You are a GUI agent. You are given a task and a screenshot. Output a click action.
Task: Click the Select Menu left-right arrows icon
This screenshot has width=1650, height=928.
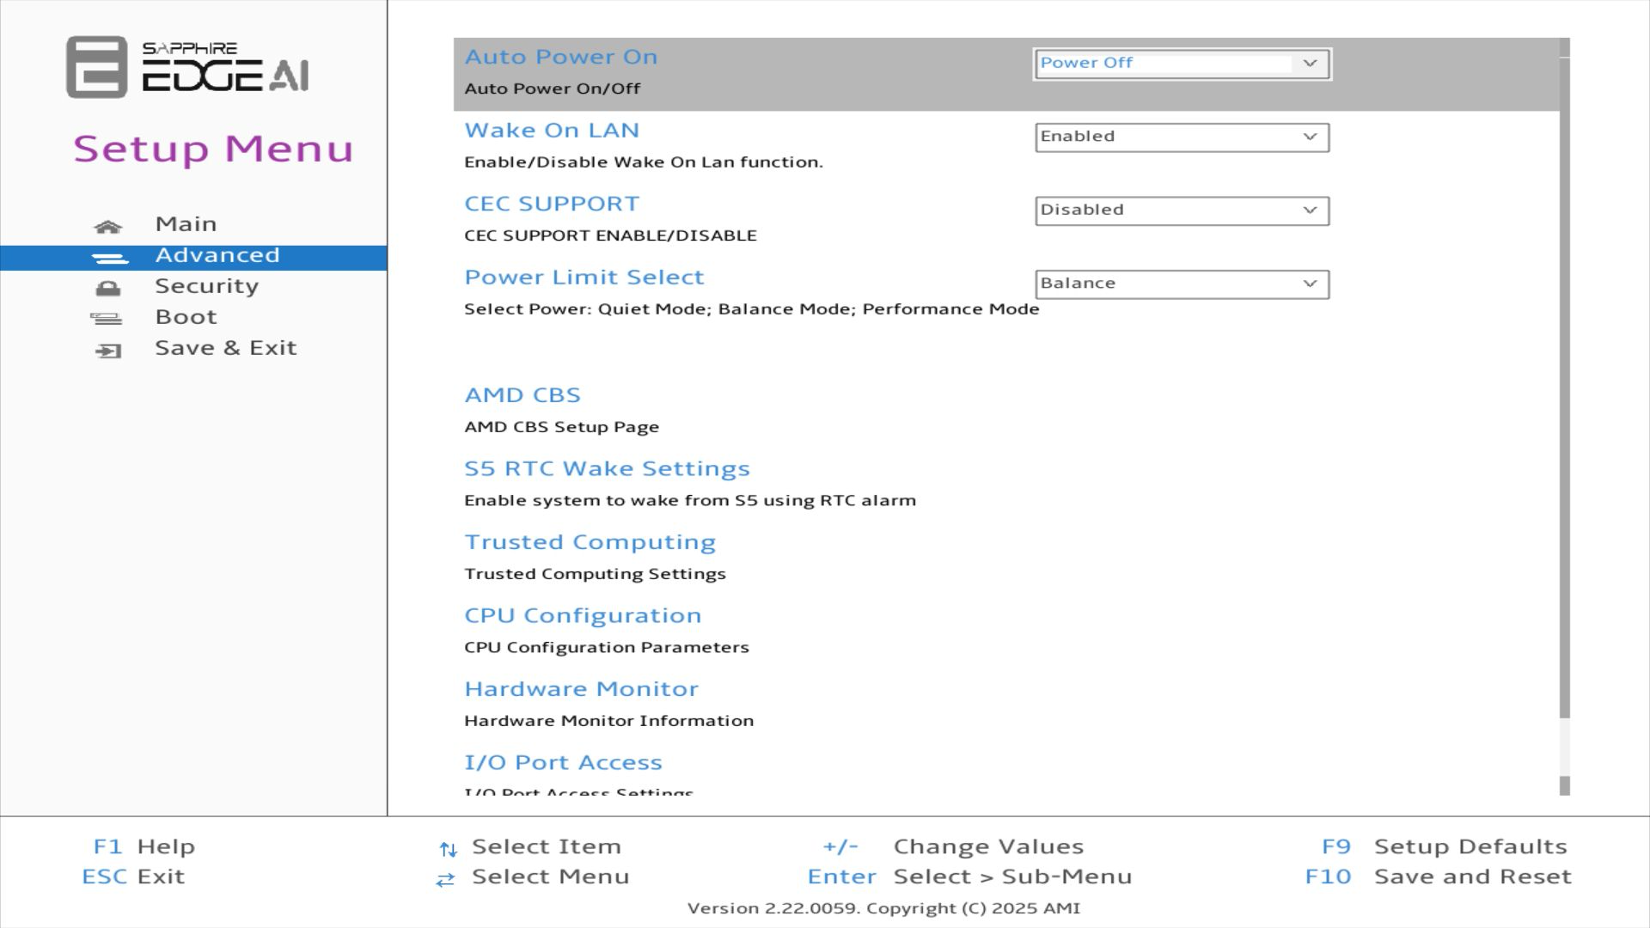click(445, 880)
